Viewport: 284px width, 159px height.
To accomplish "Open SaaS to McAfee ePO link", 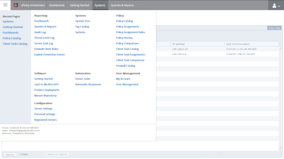I will point(46,85).
